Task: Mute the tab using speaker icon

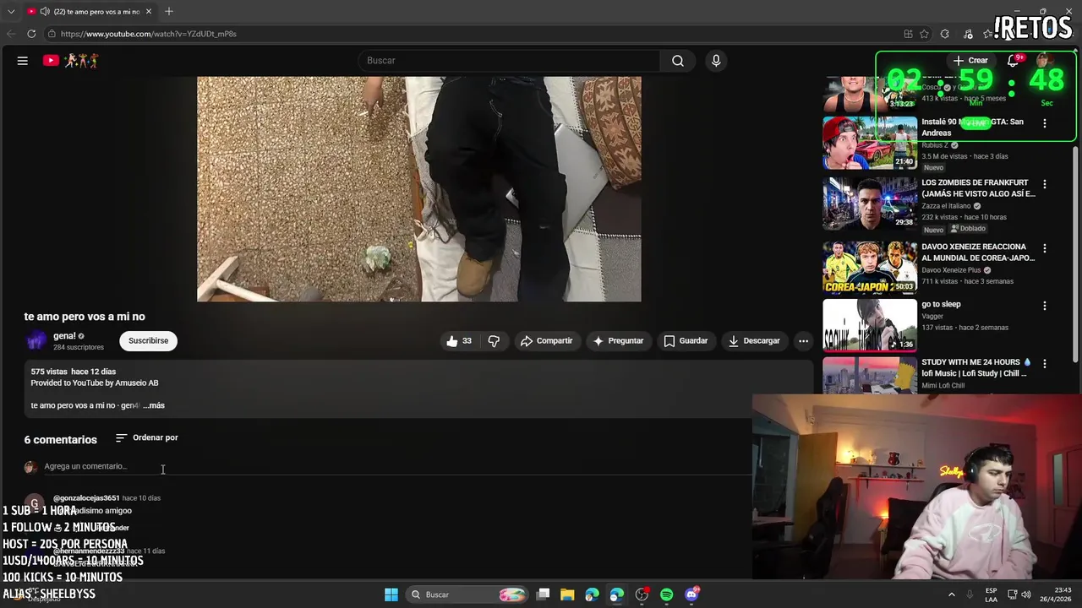Action: coord(44,12)
